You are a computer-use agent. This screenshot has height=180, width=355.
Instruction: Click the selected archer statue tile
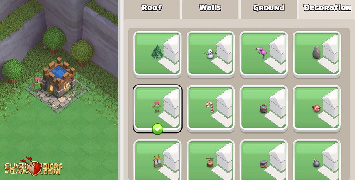[157, 108]
